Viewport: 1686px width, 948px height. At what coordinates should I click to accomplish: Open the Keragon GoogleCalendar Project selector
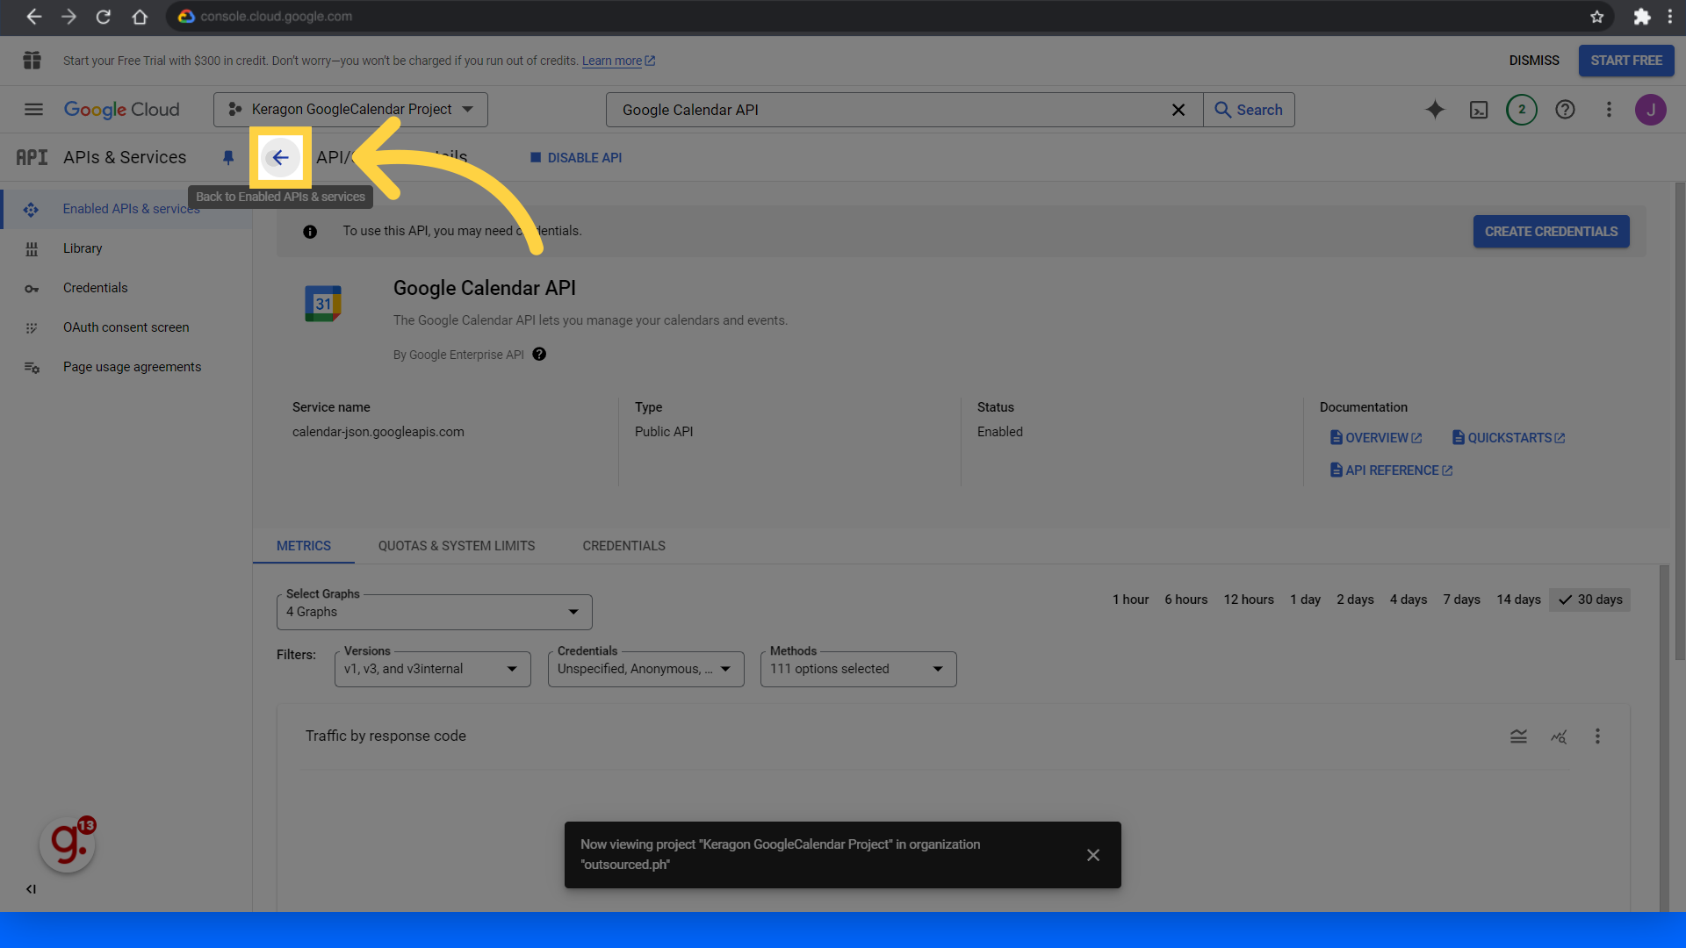(x=350, y=110)
